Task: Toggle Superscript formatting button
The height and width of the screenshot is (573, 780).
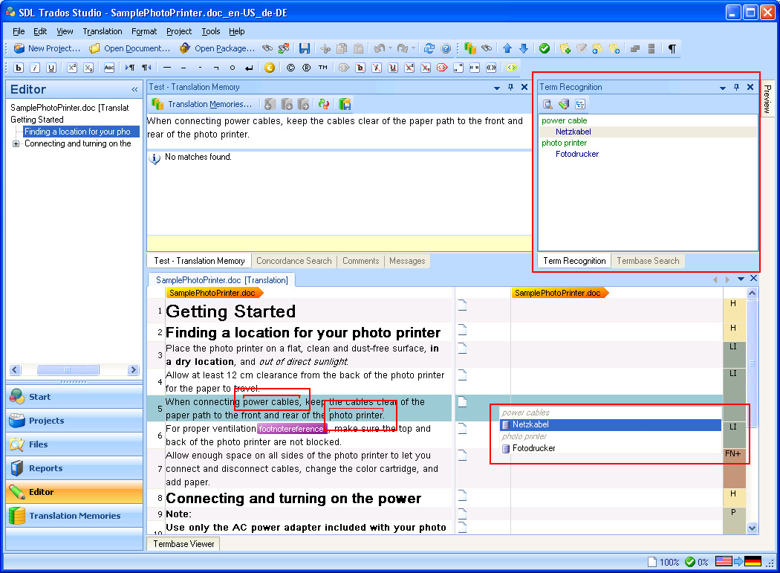Action: [x=72, y=68]
